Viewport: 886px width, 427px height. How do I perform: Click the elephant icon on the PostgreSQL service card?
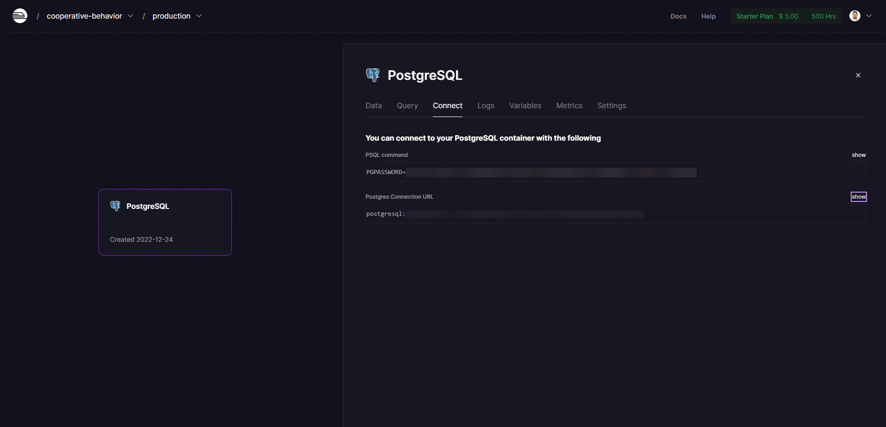pyautogui.click(x=115, y=206)
